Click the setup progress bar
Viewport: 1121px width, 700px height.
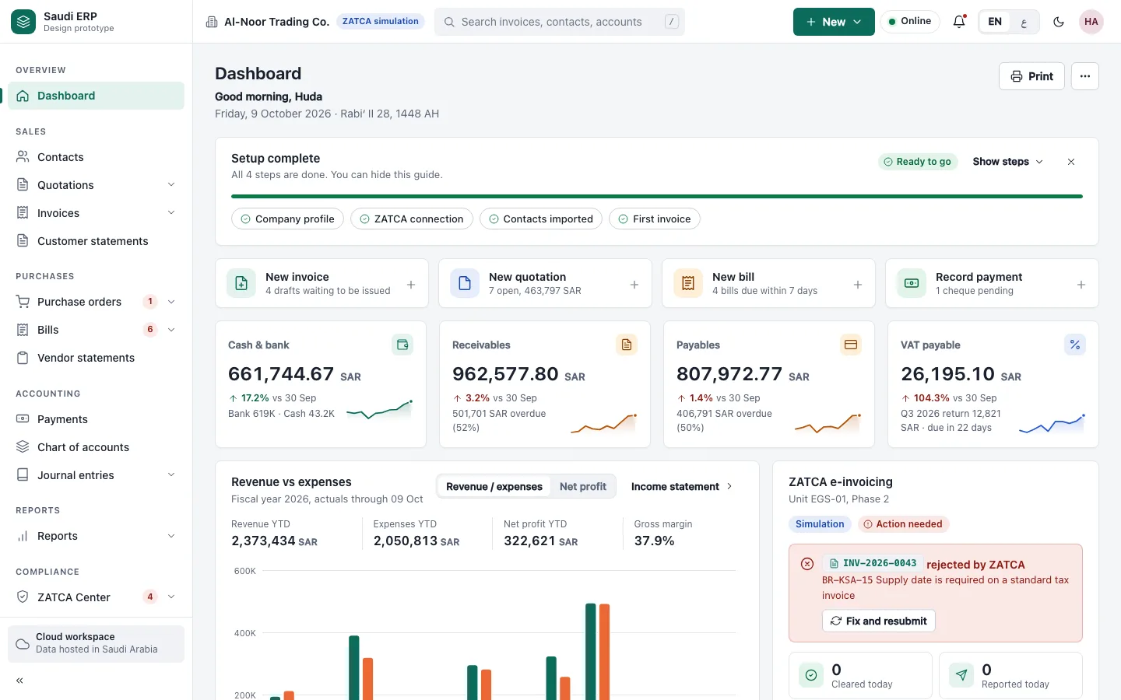pyautogui.click(x=657, y=197)
